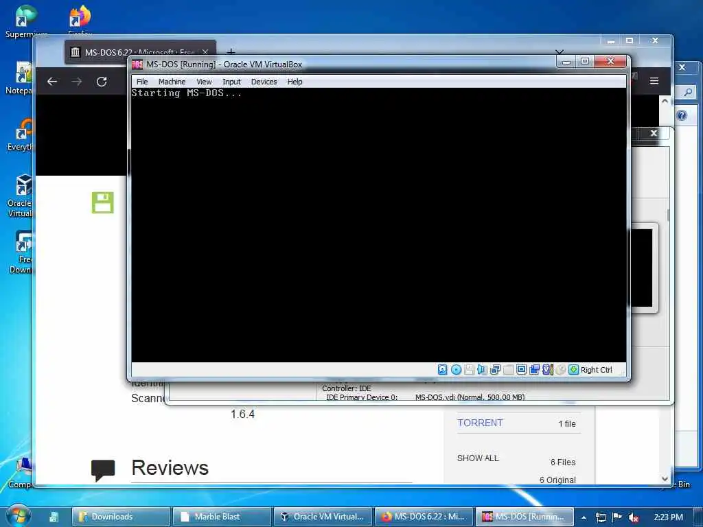This screenshot has width=703, height=527.
Task: Click the browser scrollbar down arrow
Action: click(665, 478)
